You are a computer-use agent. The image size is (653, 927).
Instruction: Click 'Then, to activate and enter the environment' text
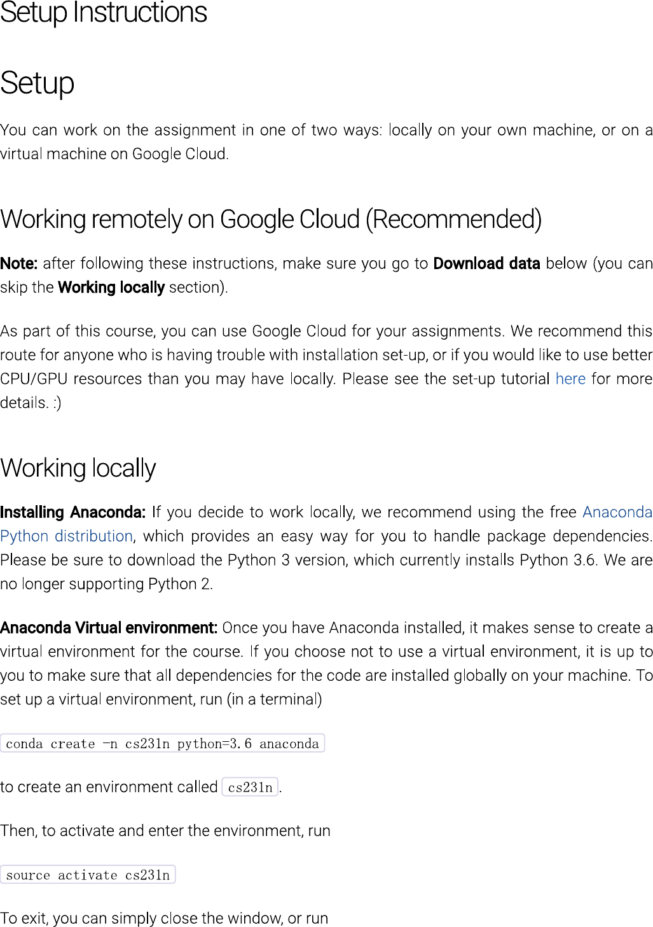point(165,831)
